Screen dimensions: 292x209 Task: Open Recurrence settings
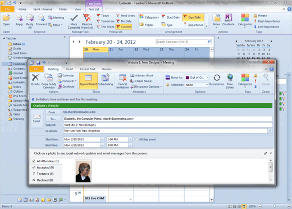pyautogui.click(x=217, y=80)
